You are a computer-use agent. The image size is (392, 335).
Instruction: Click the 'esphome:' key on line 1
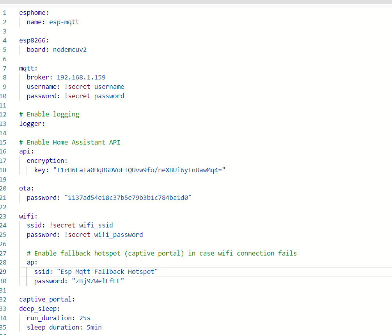click(x=34, y=13)
